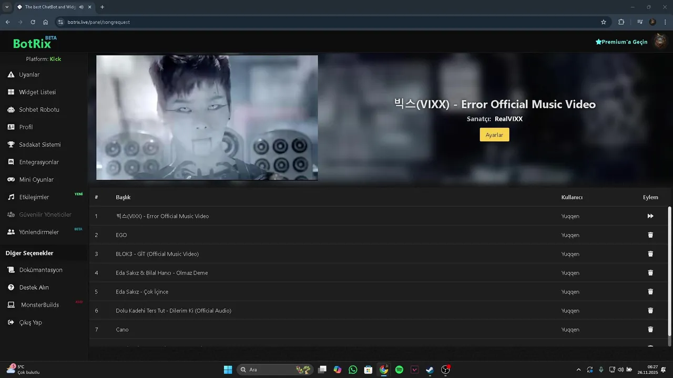Go to Sohbet Robotu section
The height and width of the screenshot is (378, 673).
(x=39, y=110)
